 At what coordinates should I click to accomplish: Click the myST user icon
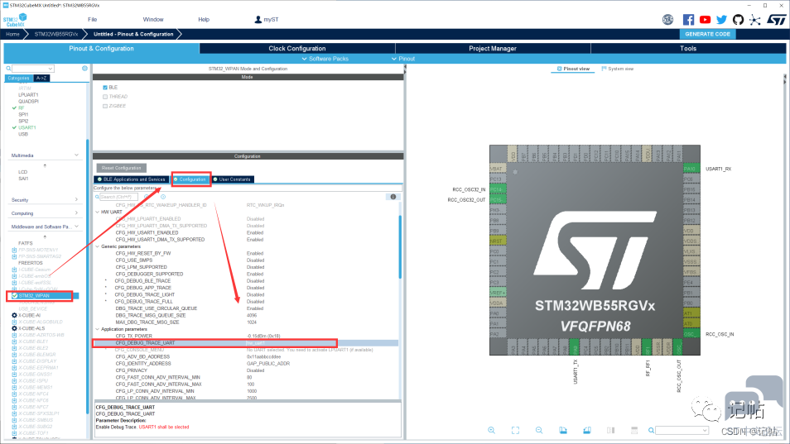[258, 20]
